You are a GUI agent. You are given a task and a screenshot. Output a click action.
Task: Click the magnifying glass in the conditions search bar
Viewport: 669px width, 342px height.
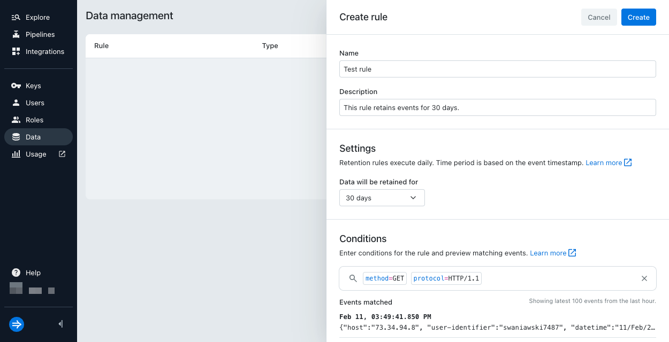(353, 278)
